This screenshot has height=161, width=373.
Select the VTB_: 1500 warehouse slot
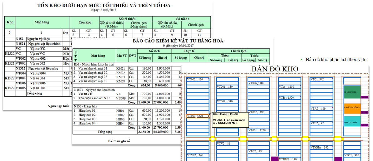[x=290, y=98]
